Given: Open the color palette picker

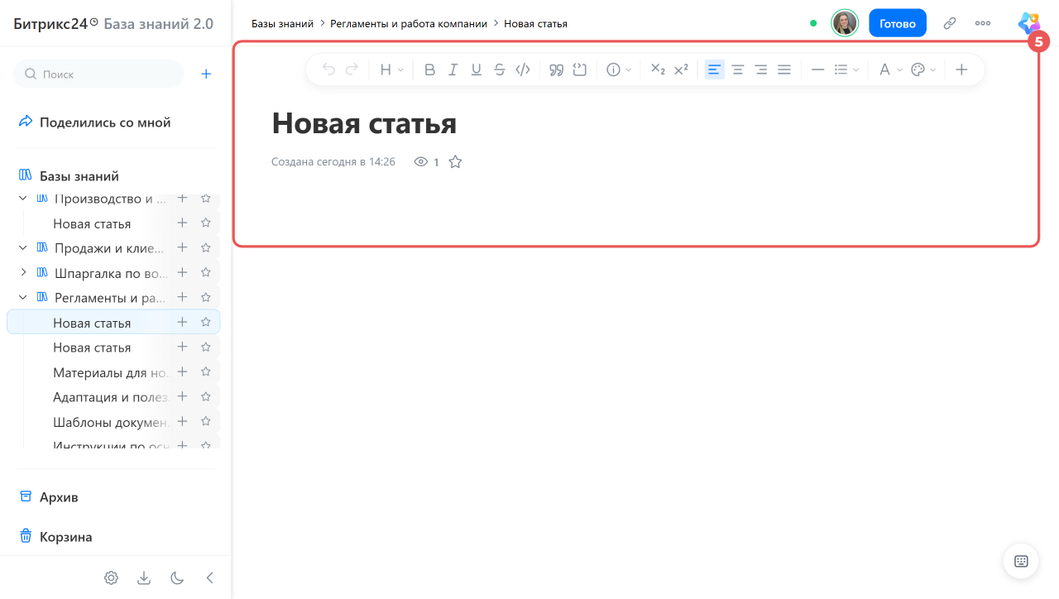Looking at the screenshot, I should coord(922,70).
